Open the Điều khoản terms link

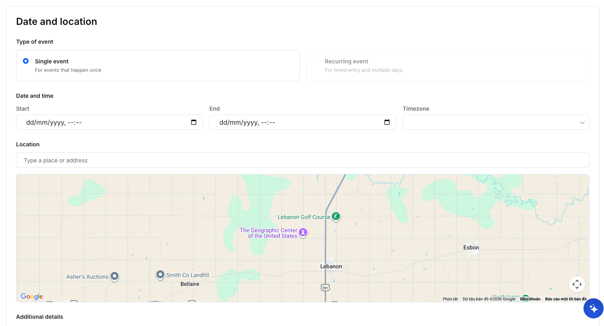click(x=530, y=299)
